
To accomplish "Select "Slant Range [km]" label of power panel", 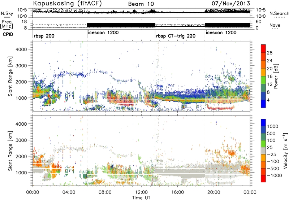I will point(10,76).
